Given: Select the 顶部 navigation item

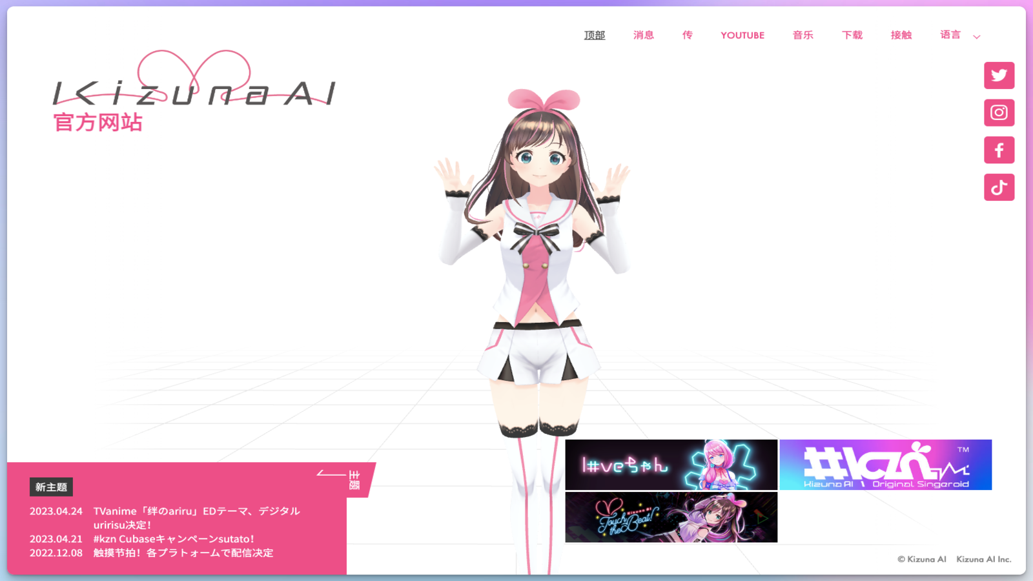Looking at the screenshot, I should [594, 36].
